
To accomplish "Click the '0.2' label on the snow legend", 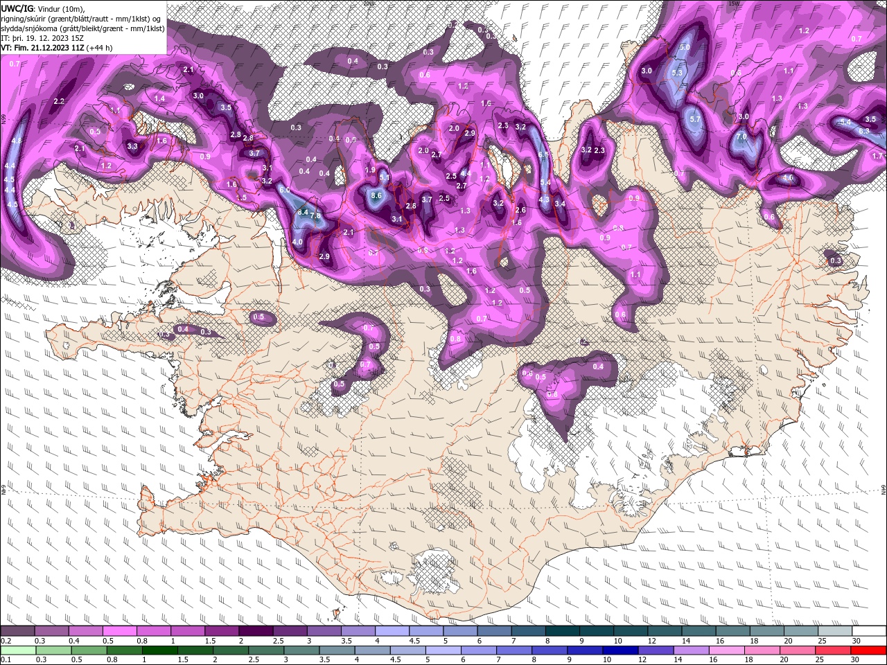I will (6, 641).
